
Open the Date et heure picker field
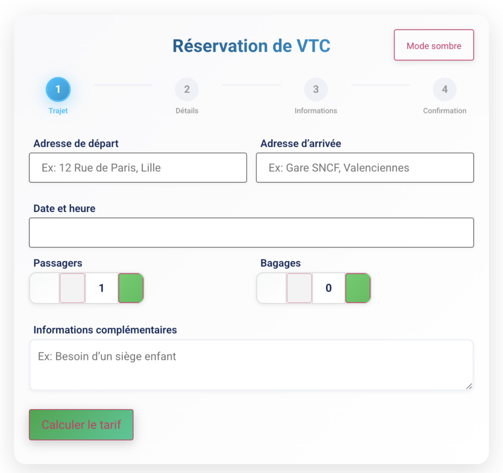click(251, 232)
